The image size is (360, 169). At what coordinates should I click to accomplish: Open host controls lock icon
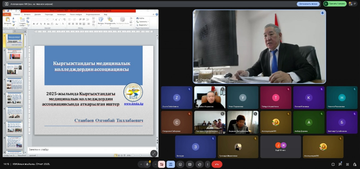354,164
